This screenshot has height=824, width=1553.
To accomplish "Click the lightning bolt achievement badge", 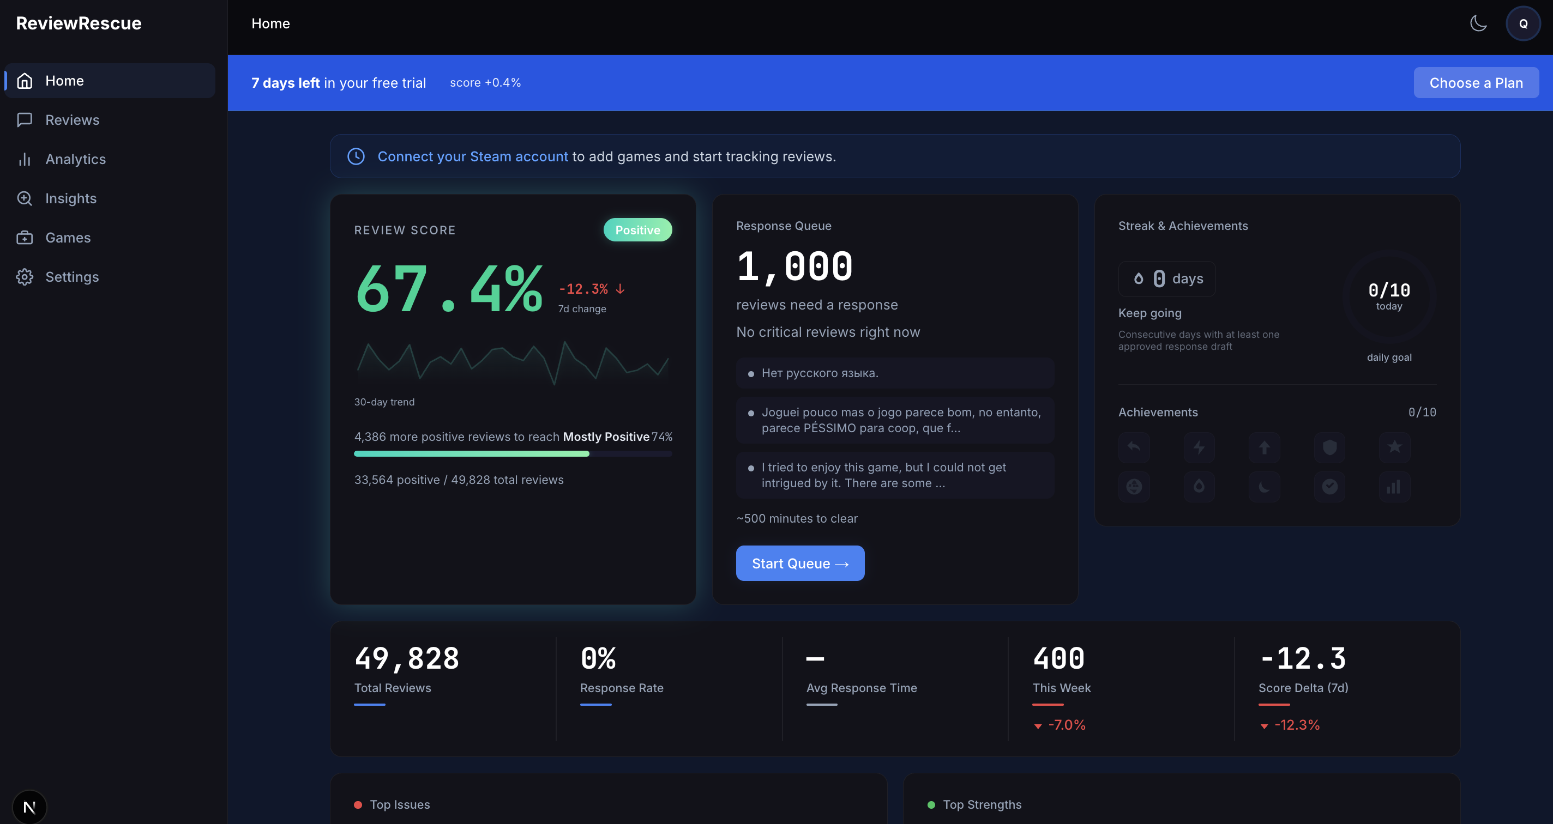I will [1199, 447].
